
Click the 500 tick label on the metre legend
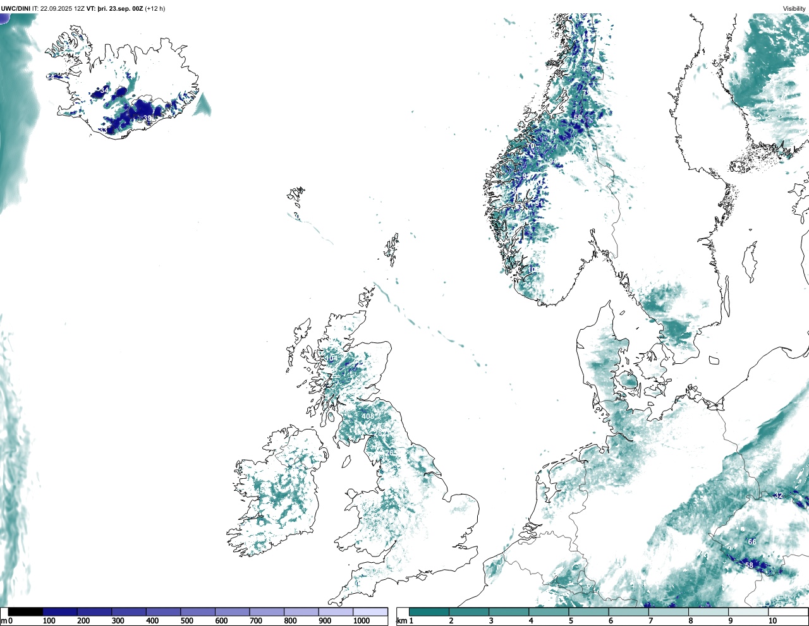[187, 621]
